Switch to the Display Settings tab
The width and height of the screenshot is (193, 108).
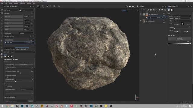click(21, 49)
